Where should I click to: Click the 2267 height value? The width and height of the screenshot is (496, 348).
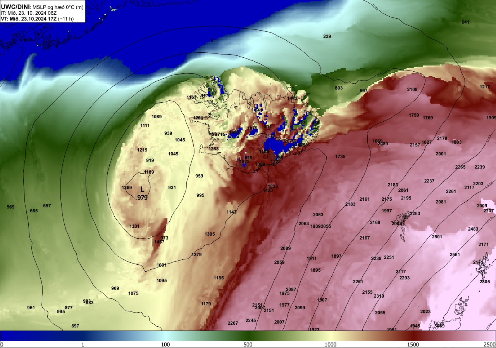(233, 323)
